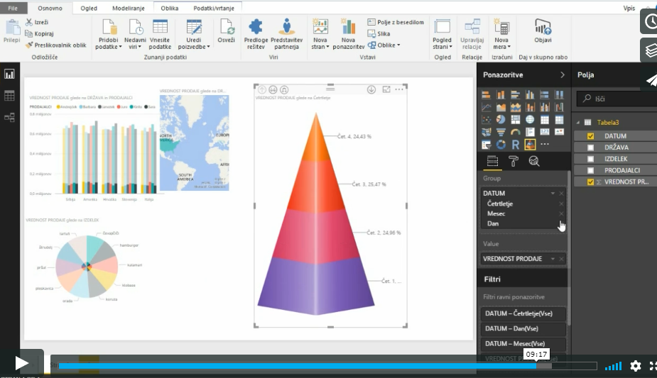Insert Polje z besedilom text box

point(396,22)
